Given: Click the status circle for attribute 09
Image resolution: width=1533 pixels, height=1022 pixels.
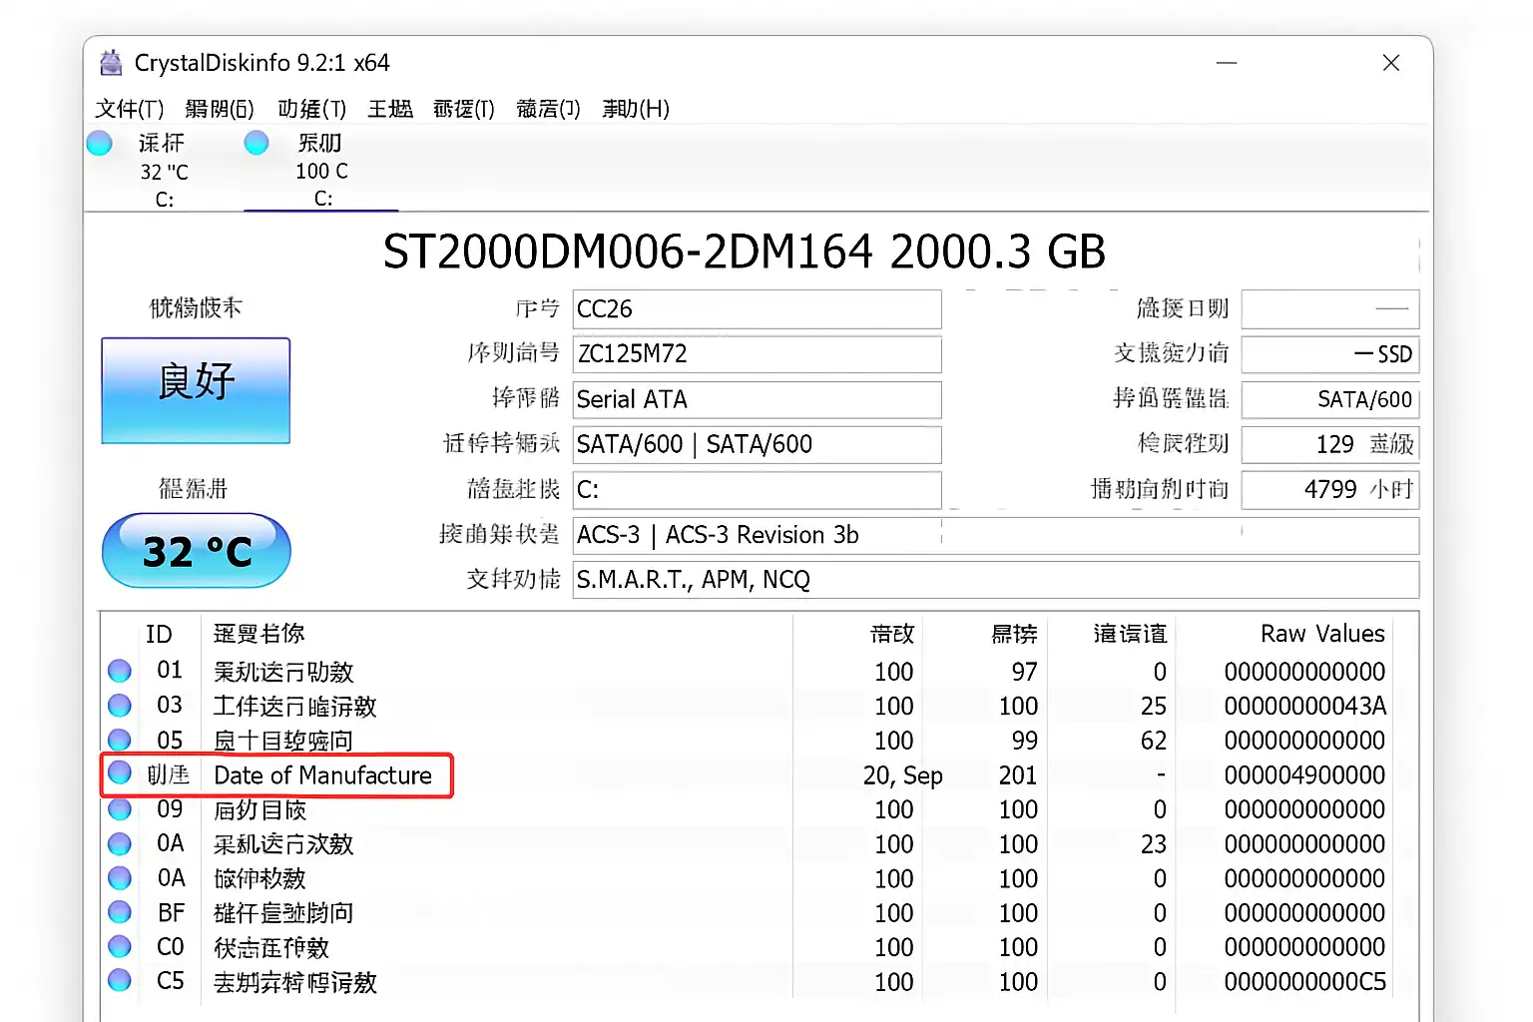Looking at the screenshot, I should tap(120, 809).
